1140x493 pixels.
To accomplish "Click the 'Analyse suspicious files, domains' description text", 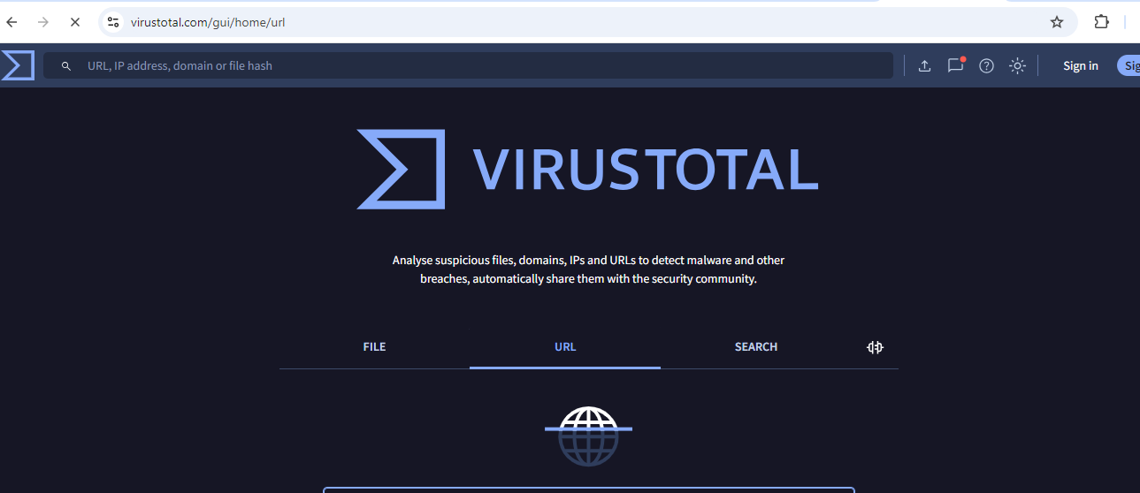I will click(x=588, y=269).
